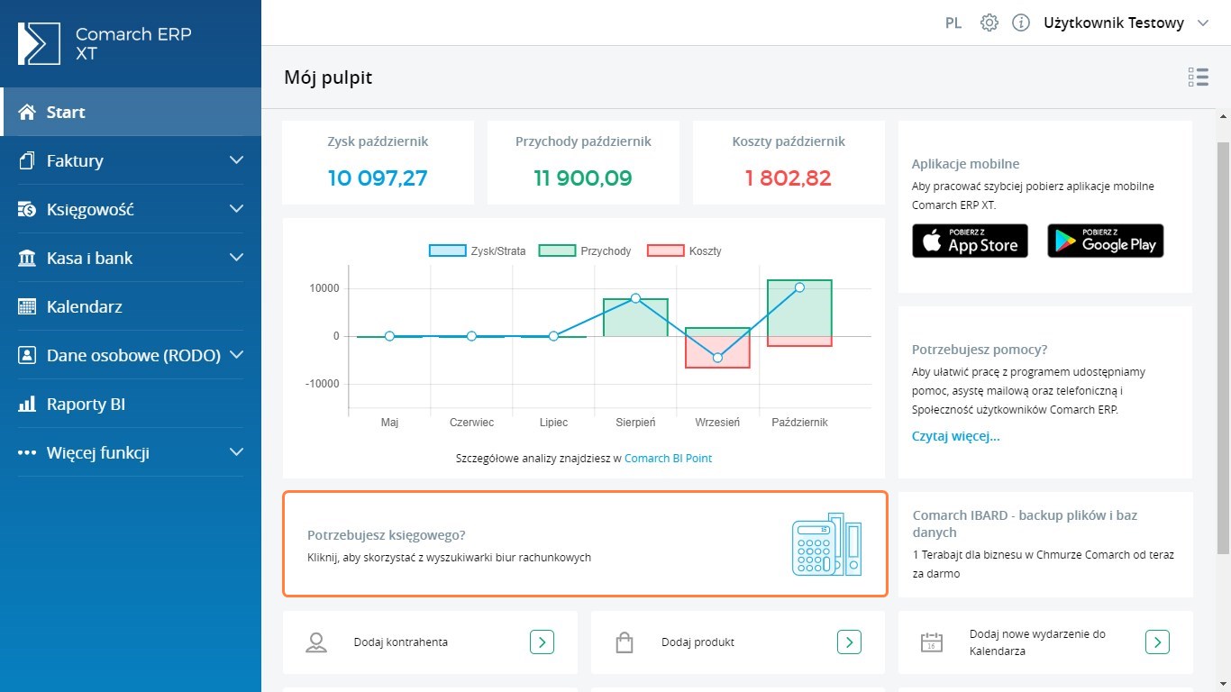Expand the Dane osobowe (RODO) chevron
The image size is (1231, 692).
(x=236, y=355)
